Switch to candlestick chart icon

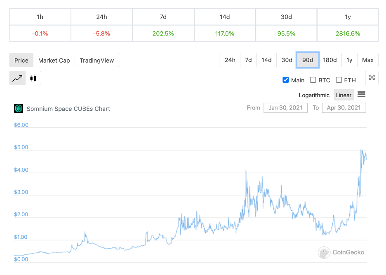click(x=33, y=78)
